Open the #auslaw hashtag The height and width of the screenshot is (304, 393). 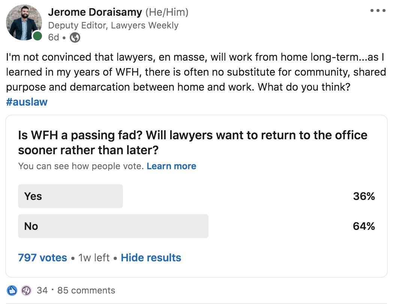(x=27, y=102)
